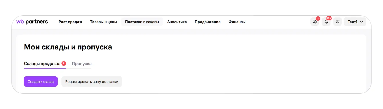Screen dimensions: 383x109
Task: Click the Мои склады и пропуска heading
Action: click(68, 47)
